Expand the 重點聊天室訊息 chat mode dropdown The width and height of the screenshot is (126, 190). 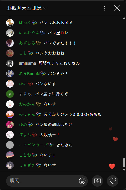click(x=27, y=8)
